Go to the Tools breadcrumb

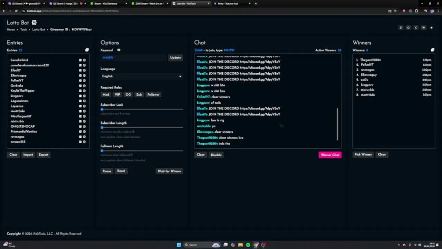24,29
